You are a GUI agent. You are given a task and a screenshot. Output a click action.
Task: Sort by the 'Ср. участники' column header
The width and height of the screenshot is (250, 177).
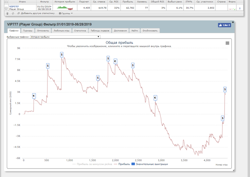click(205, 2)
